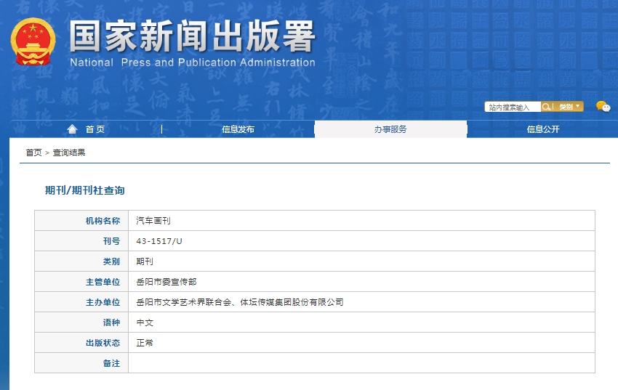The height and width of the screenshot is (390, 618).
Task: Click the 国家新闻出版署 site title
Action: pyautogui.click(x=193, y=36)
